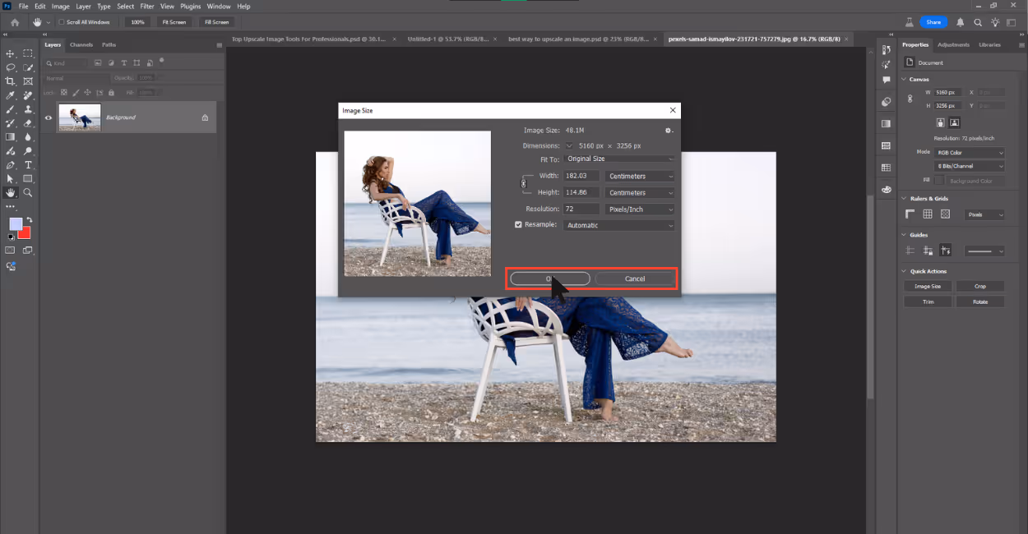Open the Filter menu

click(x=147, y=6)
